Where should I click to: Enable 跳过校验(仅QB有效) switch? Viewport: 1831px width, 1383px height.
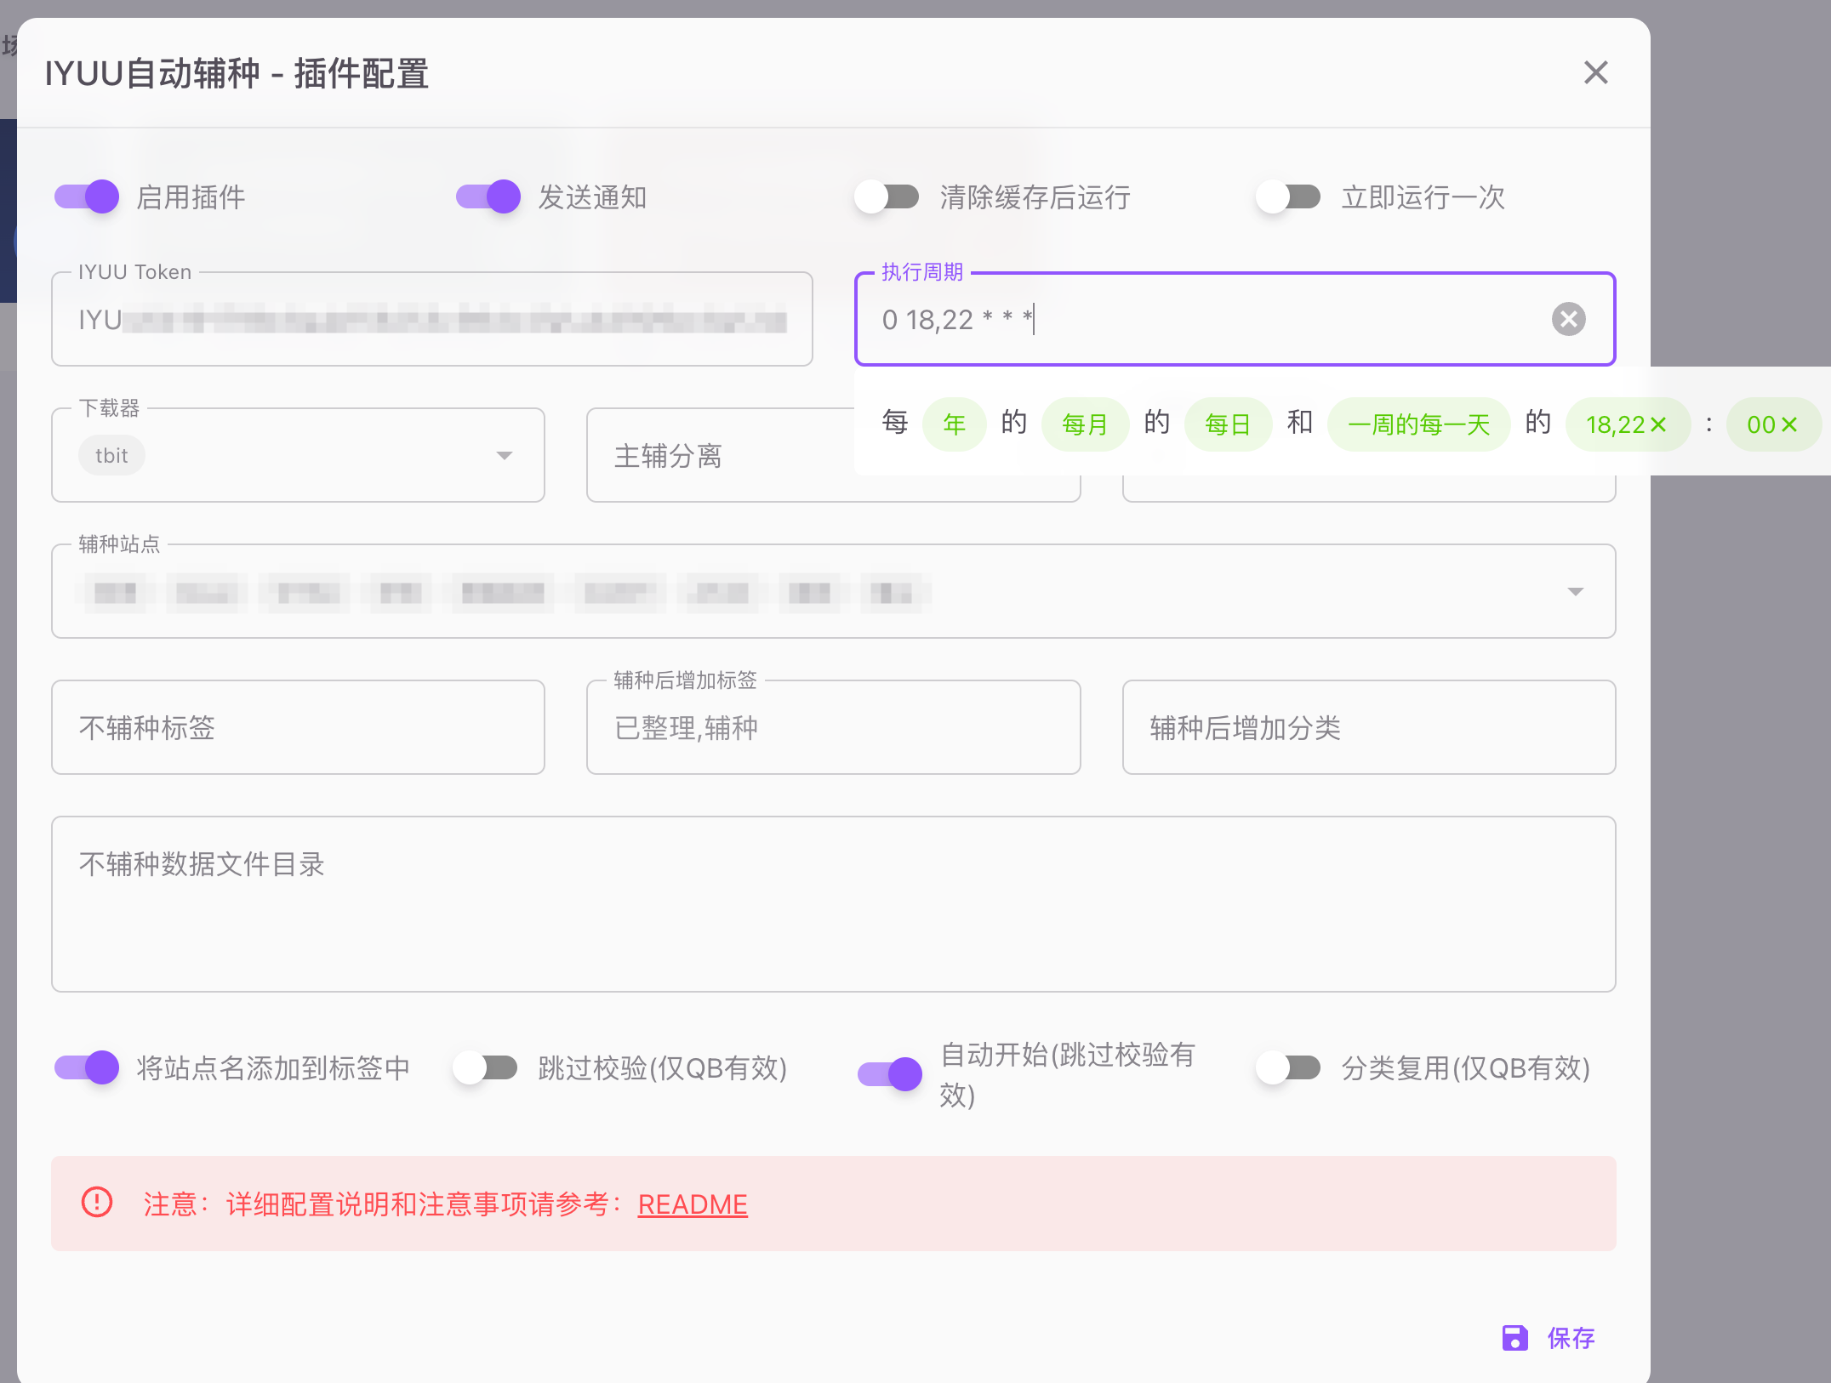pos(486,1068)
